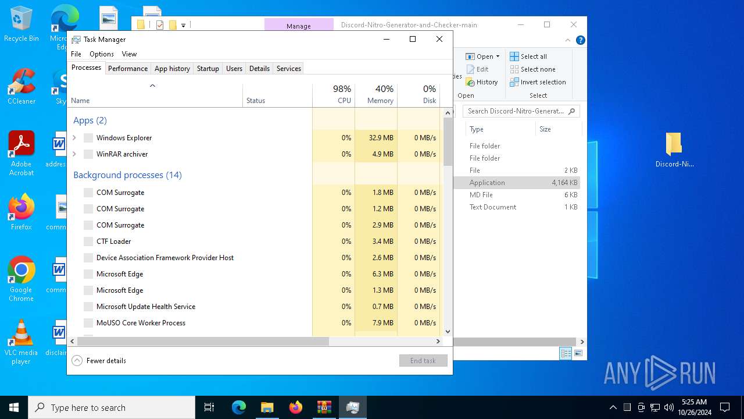
Task: Switch to the Users tab
Action: coord(234,69)
